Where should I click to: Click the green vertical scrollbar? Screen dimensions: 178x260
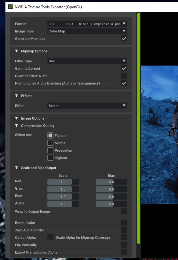(x=139, y=128)
